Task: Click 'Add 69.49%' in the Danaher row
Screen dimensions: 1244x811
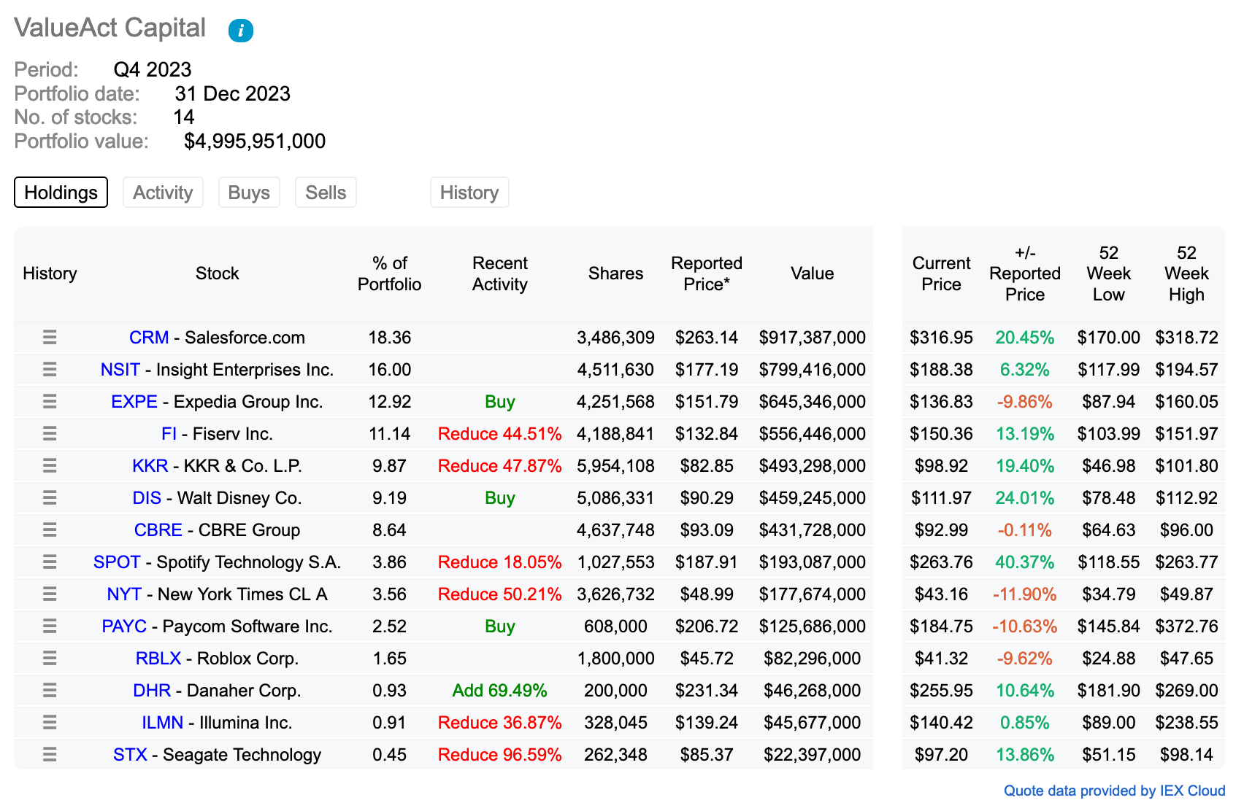Action: click(500, 691)
